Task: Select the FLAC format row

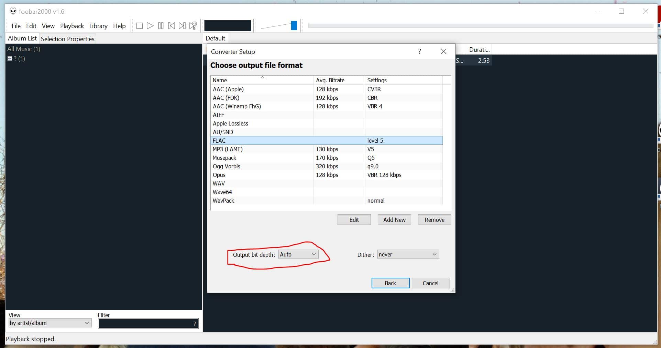Action: (x=327, y=141)
